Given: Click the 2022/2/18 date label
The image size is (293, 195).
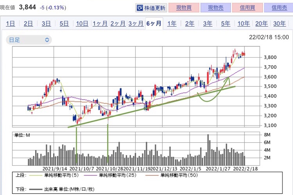Looking at the screenshot, I should pyautogui.click(x=245, y=169).
